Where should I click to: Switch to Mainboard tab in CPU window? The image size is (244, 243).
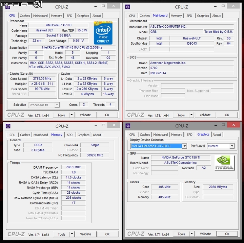click(x=40, y=16)
